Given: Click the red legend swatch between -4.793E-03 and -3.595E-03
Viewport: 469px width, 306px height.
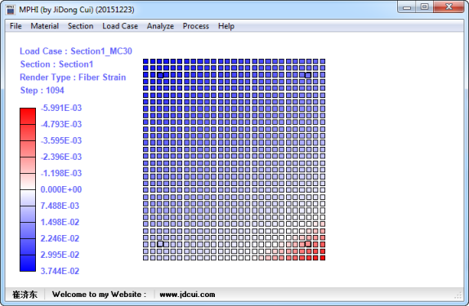Looking at the screenshot, I should pyautogui.click(x=28, y=132).
